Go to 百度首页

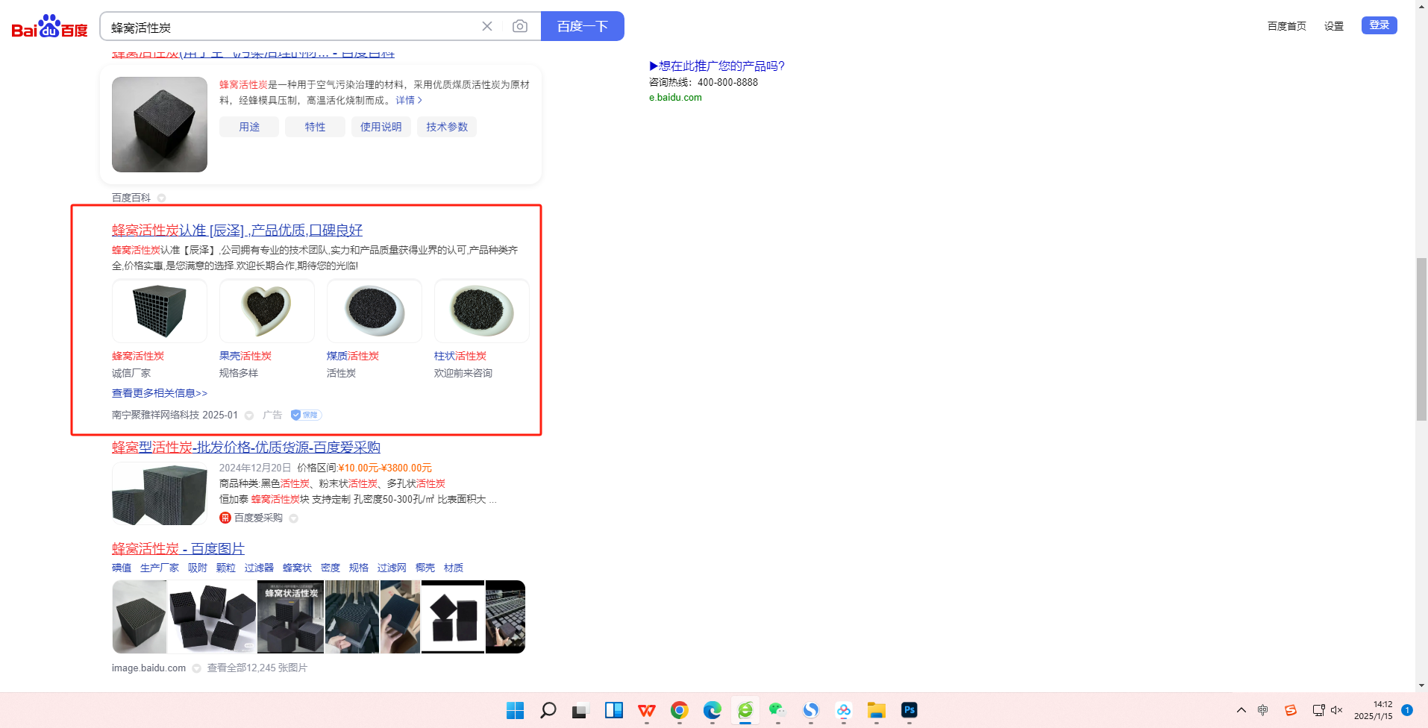pos(1287,26)
